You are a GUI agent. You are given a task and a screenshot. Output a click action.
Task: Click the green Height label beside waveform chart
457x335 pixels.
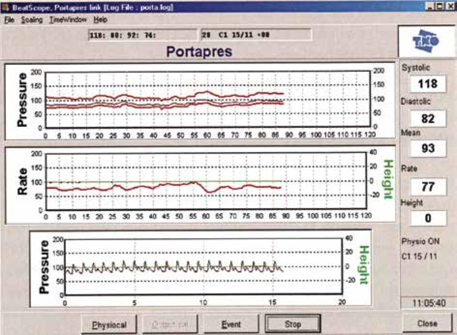tap(364, 265)
